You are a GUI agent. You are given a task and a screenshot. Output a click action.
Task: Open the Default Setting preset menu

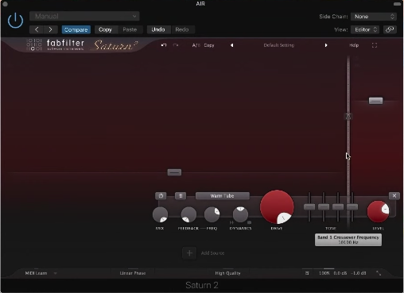coord(279,45)
